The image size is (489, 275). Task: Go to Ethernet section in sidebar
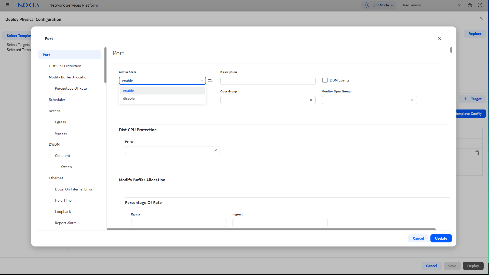coord(56,178)
